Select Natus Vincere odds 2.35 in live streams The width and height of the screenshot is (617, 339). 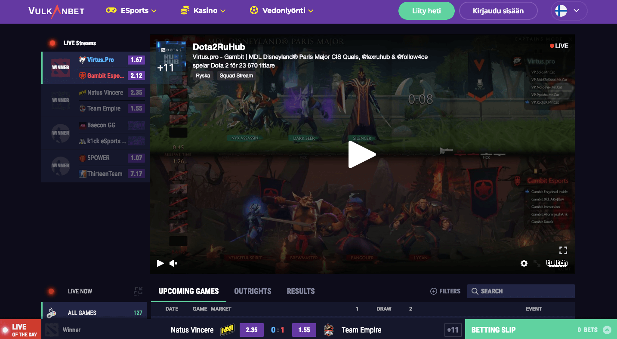136,92
